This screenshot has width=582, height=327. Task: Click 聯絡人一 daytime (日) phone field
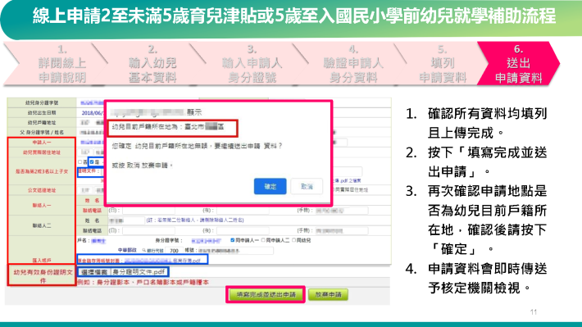[x=148, y=211]
